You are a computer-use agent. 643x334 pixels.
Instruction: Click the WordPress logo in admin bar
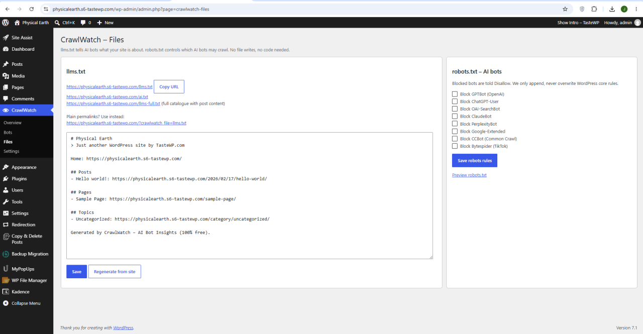[x=6, y=23]
